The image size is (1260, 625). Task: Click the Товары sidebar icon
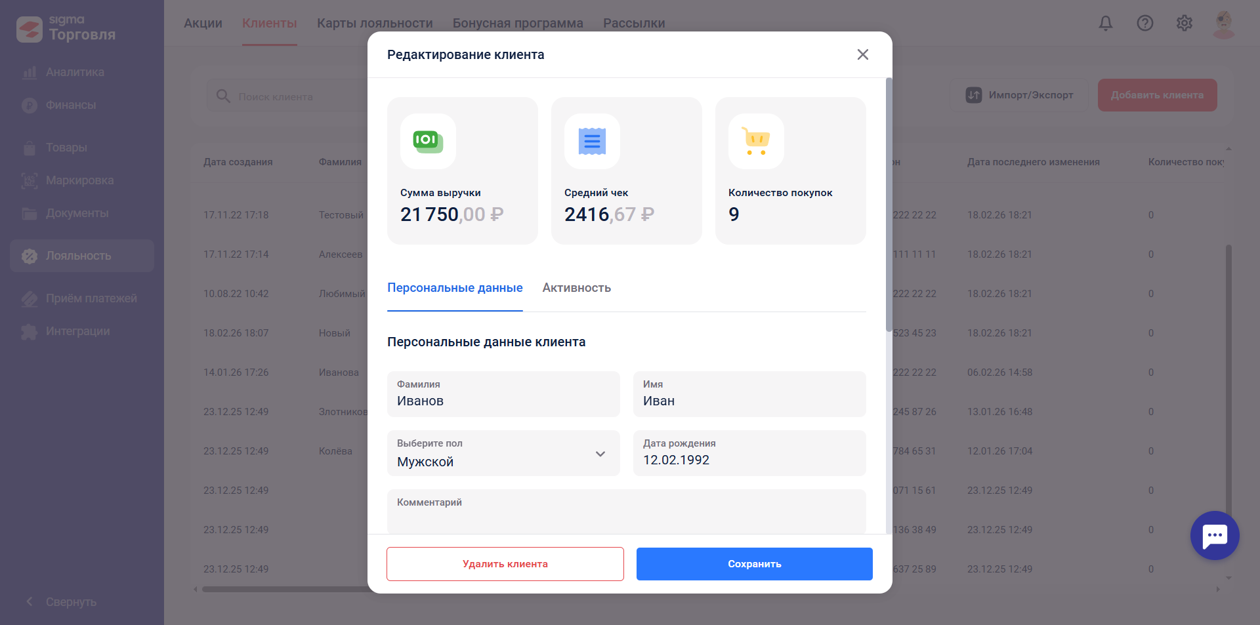click(x=30, y=148)
